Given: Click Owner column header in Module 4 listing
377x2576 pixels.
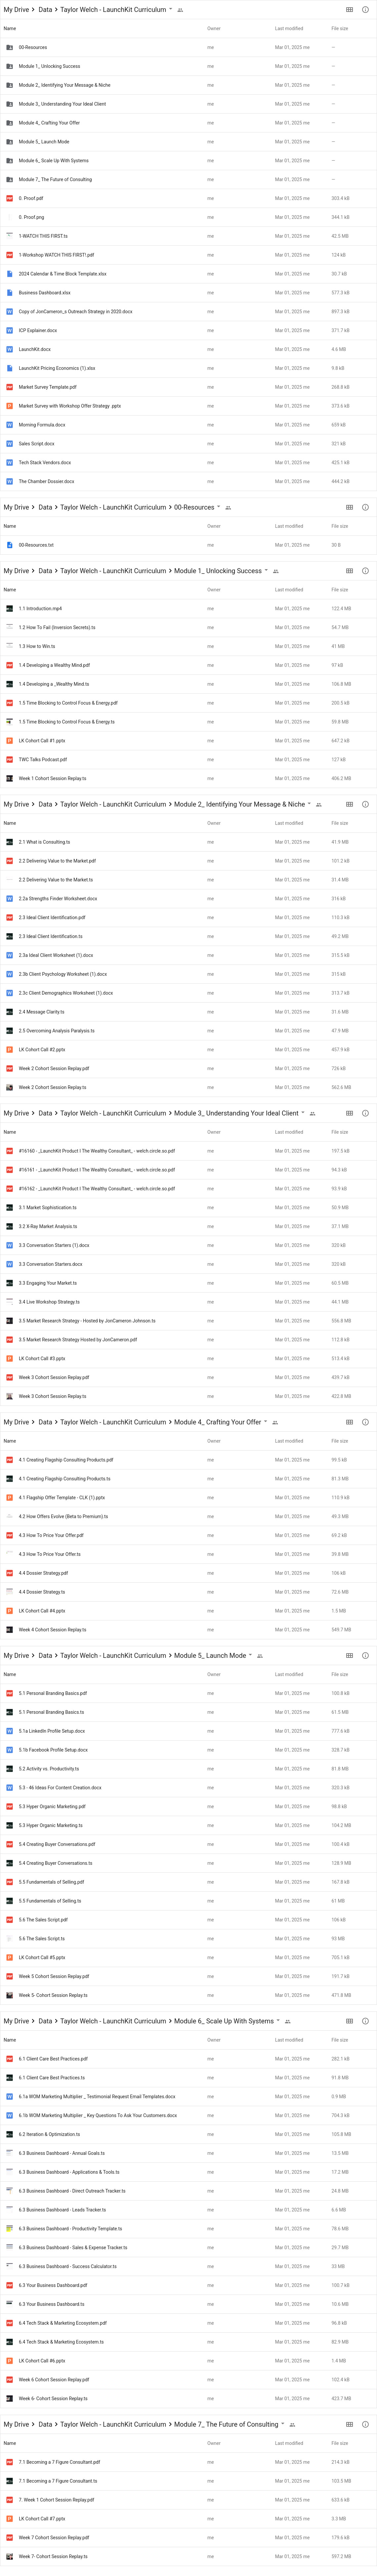Looking at the screenshot, I should (214, 1441).
